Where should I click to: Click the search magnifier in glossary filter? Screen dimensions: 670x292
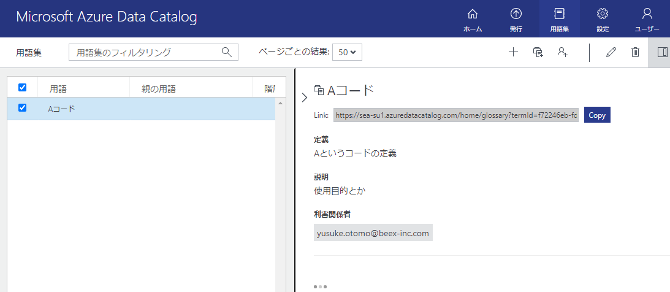[x=227, y=52]
